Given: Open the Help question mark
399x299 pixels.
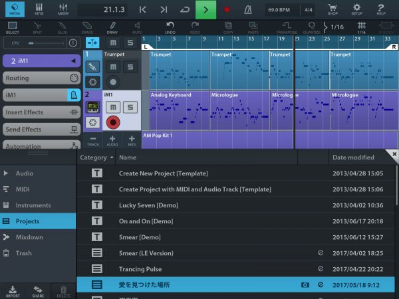Looking at the screenshot, I should [381, 9].
